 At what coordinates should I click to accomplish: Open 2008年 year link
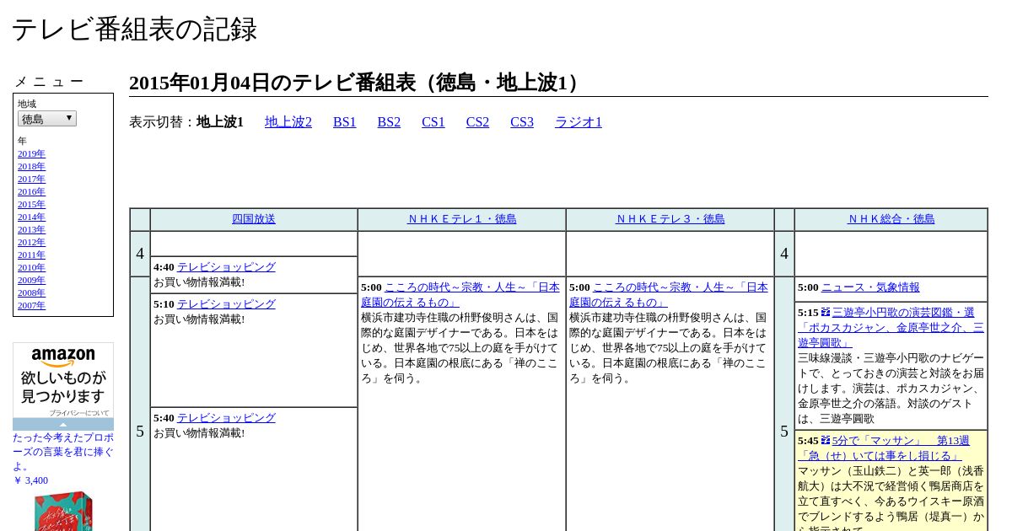coord(31,292)
